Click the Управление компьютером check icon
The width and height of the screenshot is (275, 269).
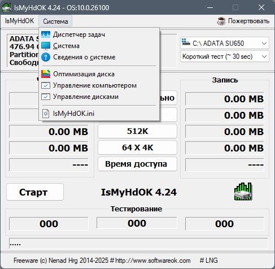(46, 85)
